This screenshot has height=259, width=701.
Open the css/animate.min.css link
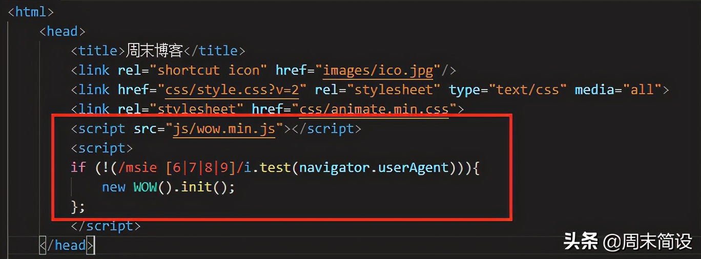click(x=374, y=109)
